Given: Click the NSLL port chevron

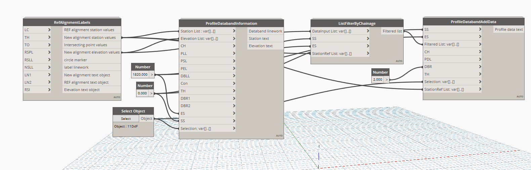Looking at the screenshot, I should pyautogui.click(x=49, y=67).
